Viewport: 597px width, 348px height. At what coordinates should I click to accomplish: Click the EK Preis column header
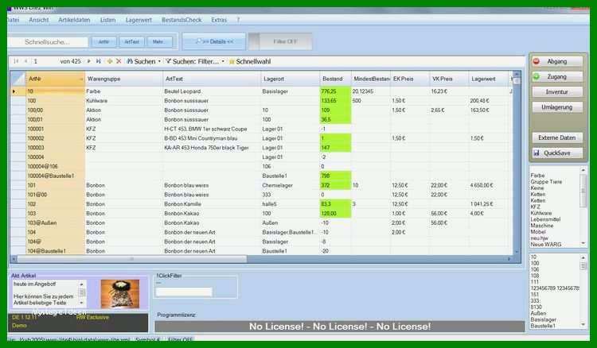coord(410,79)
